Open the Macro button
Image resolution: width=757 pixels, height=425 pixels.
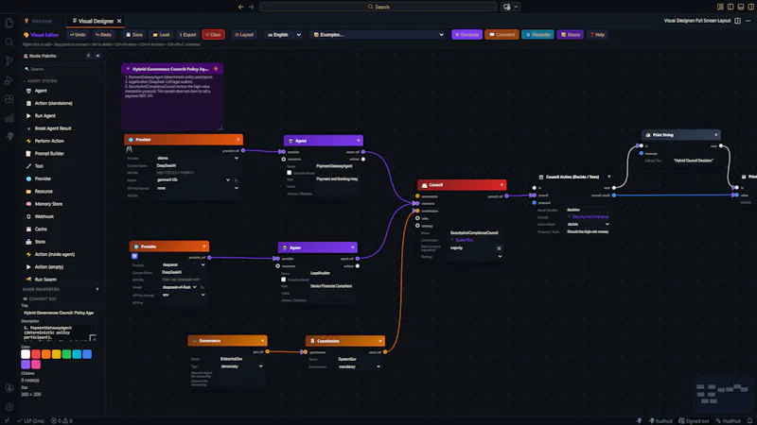pos(571,35)
